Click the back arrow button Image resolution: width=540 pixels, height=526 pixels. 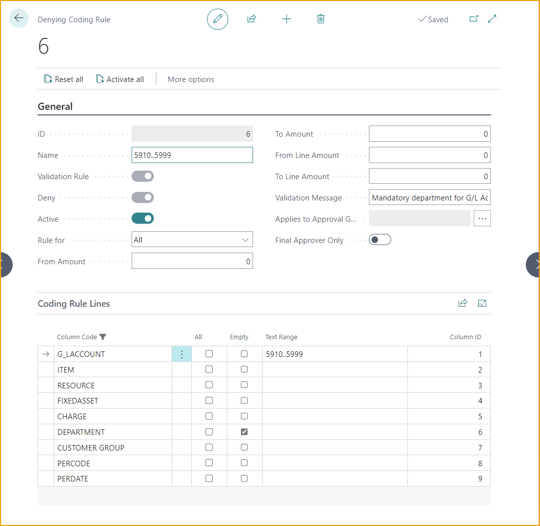pos(19,19)
